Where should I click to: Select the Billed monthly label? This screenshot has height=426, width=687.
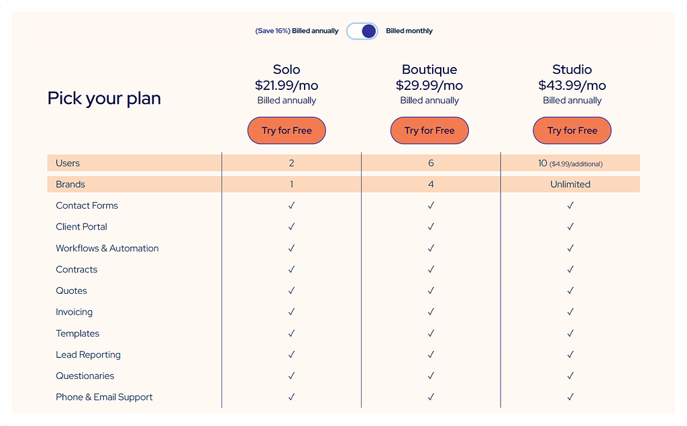point(409,31)
